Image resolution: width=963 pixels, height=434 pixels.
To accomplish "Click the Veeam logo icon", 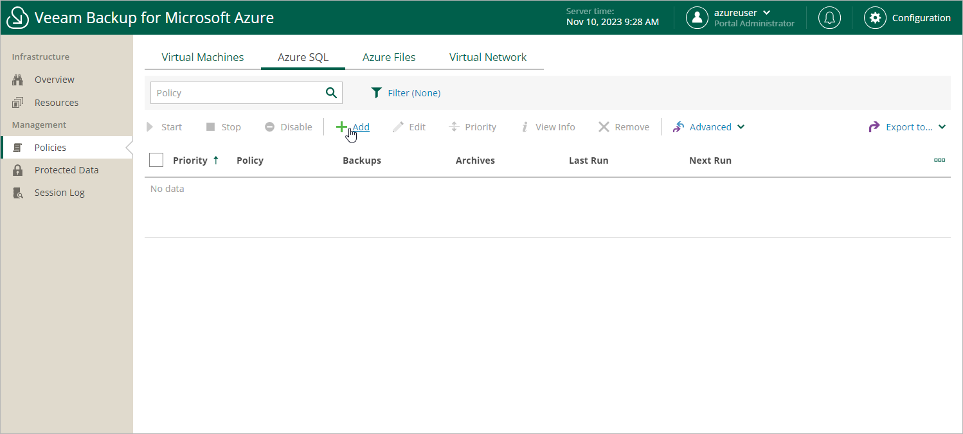I will click(17, 18).
